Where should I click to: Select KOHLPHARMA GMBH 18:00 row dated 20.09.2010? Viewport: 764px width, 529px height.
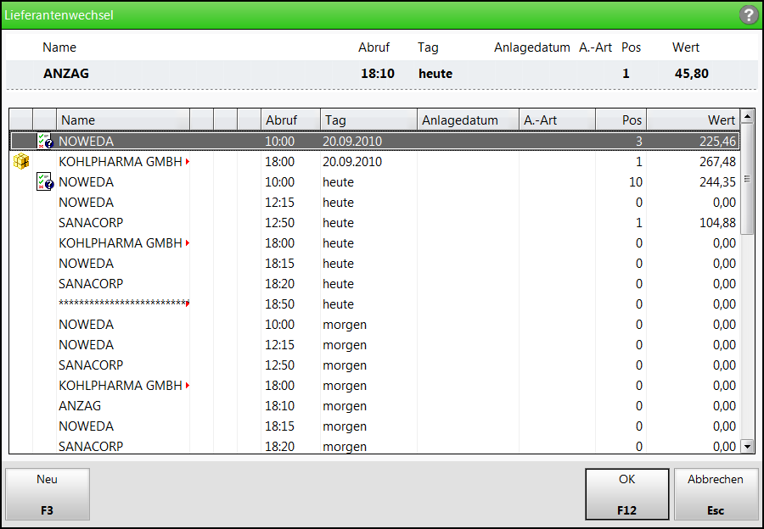pyautogui.click(x=374, y=162)
